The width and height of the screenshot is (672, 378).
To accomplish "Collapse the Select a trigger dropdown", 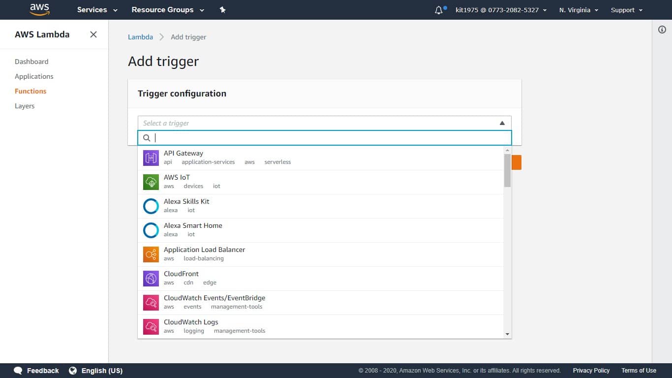I will coord(502,123).
